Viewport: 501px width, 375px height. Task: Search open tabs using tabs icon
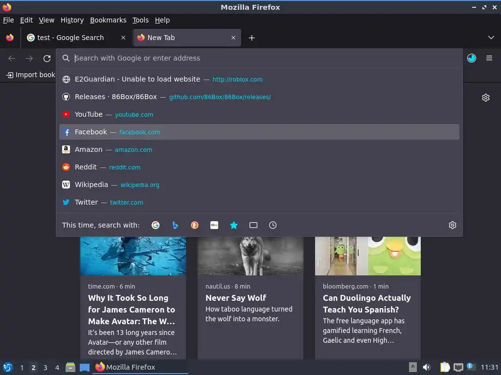(x=253, y=225)
